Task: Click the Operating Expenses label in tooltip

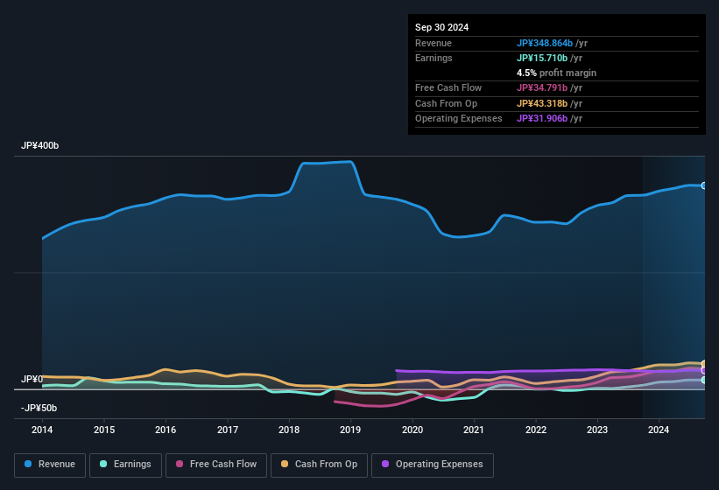Action: click(x=459, y=119)
